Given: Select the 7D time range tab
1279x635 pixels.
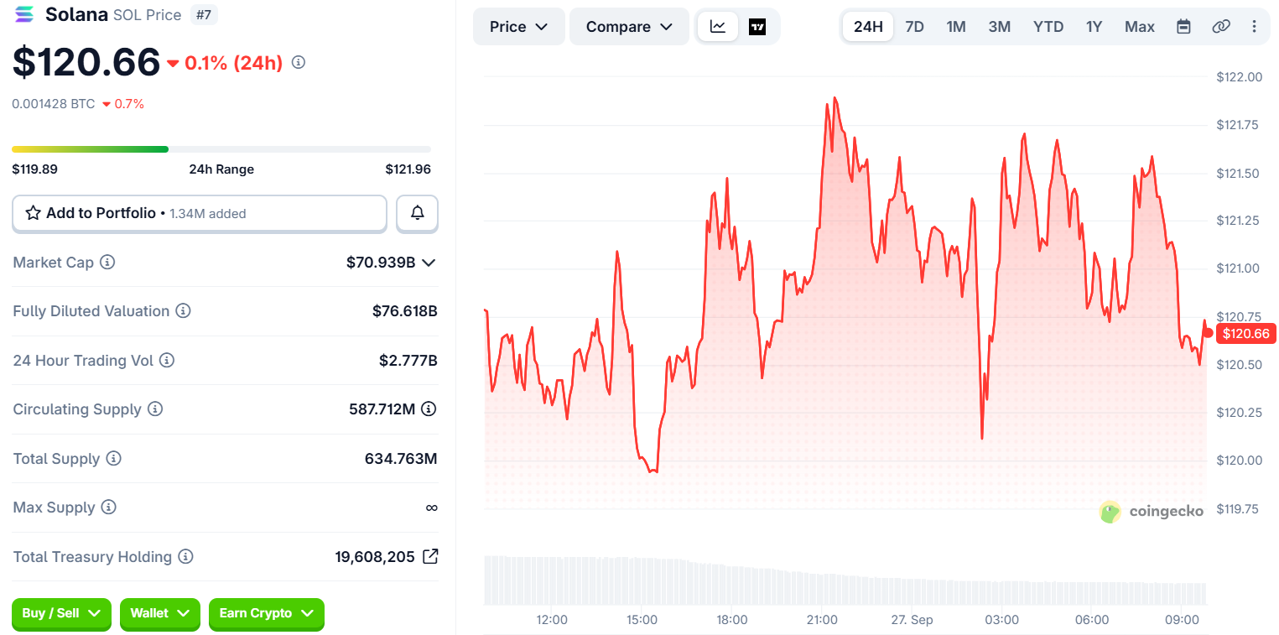Looking at the screenshot, I should (914, 27).
